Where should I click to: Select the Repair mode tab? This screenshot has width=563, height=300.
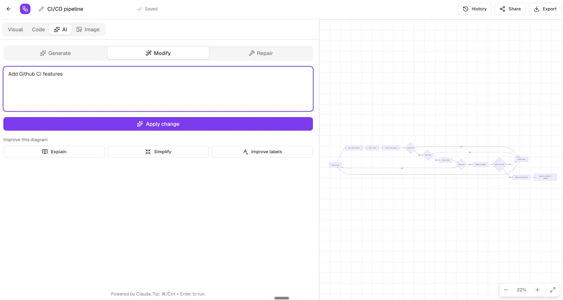(261, 53)
